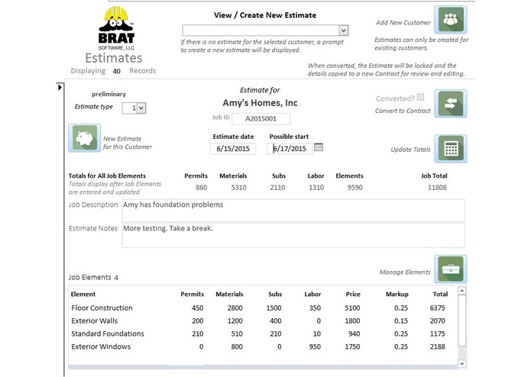Image resolution: width=531 pixels, height=377 pixels.
Task: Click the New Estimate piggy bank icon
Action: coord(84,138)
